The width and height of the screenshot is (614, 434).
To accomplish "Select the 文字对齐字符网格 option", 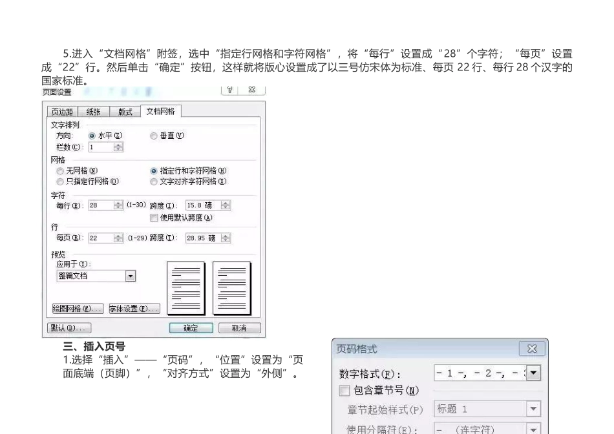I will point(154,181).
